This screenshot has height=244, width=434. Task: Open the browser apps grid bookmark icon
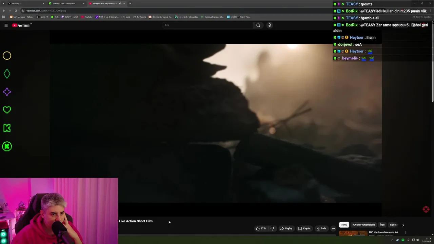coord(3,17)
